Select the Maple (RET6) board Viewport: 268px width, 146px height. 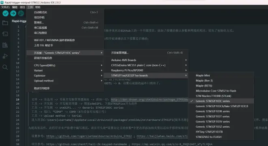click(x=221, y=86)
